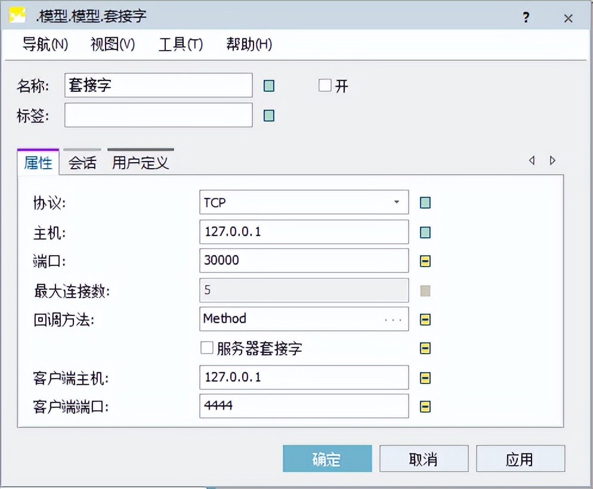Click the tan indicator icon beside 最大连接数
The height and width of the screenshot is (489, 593).
tap(425, 290)
